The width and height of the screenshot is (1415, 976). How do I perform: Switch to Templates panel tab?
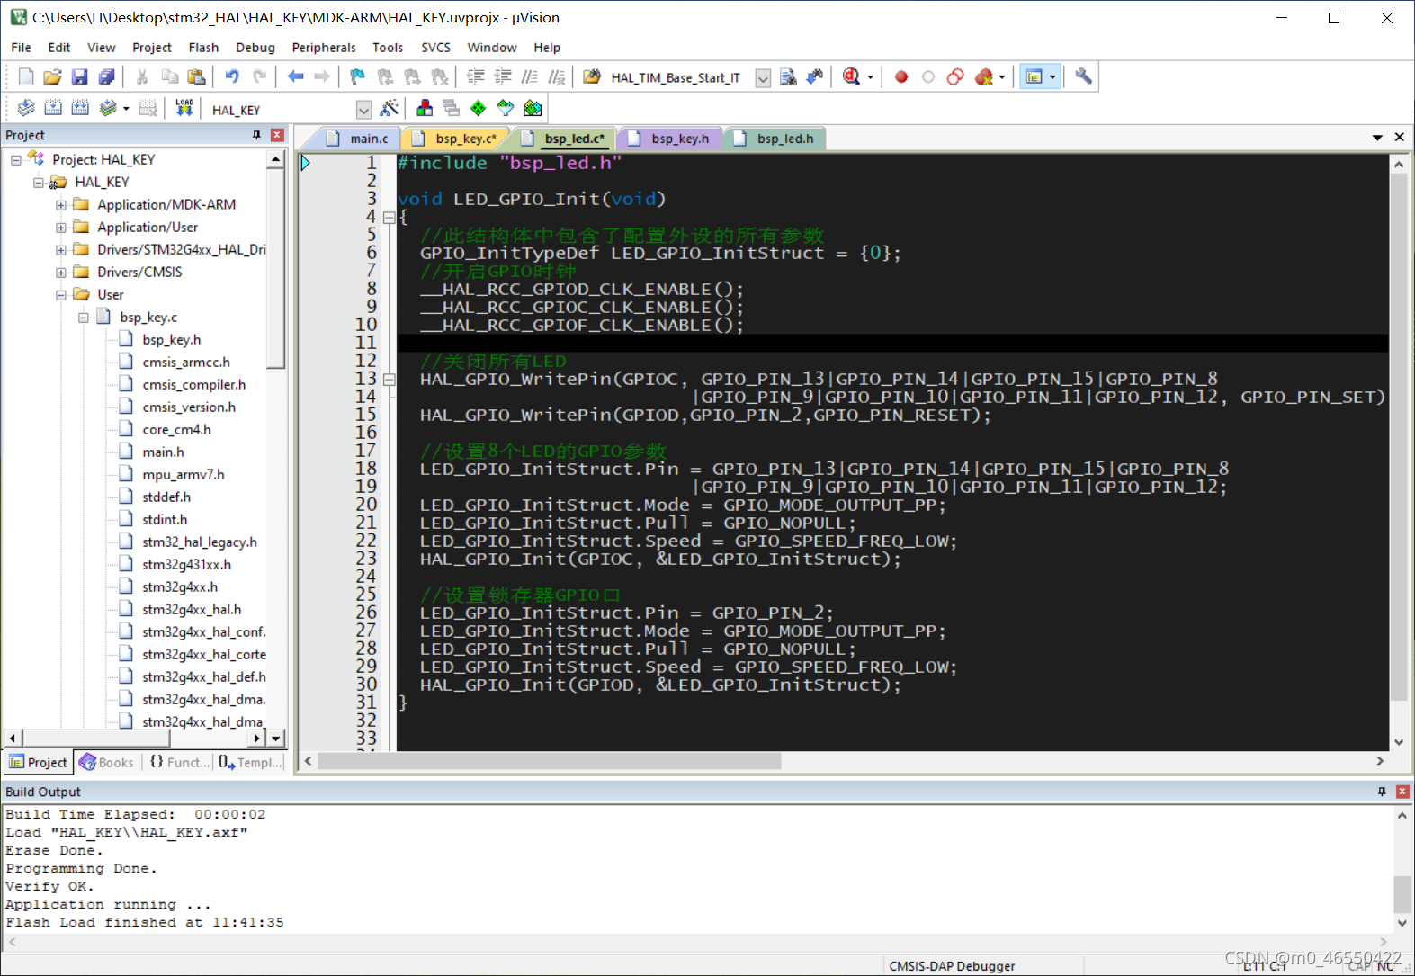pyautogui.click(x=251, y=763)
